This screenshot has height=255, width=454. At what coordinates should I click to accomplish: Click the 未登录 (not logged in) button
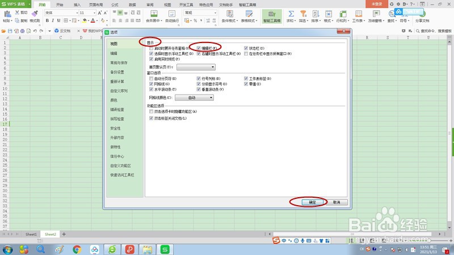pyautogui.click(x=377, y=4)
